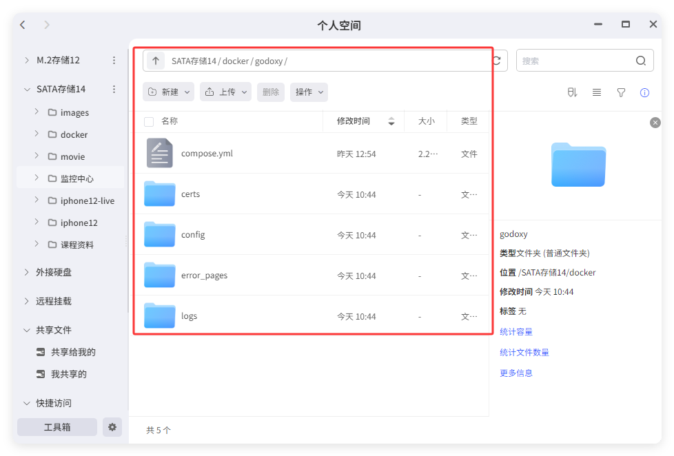Image resolution: width=674 pixels, height=456 pixels.
Task: Open the M.2存储12 three-dot menu
Action: [x=114, y=60]
